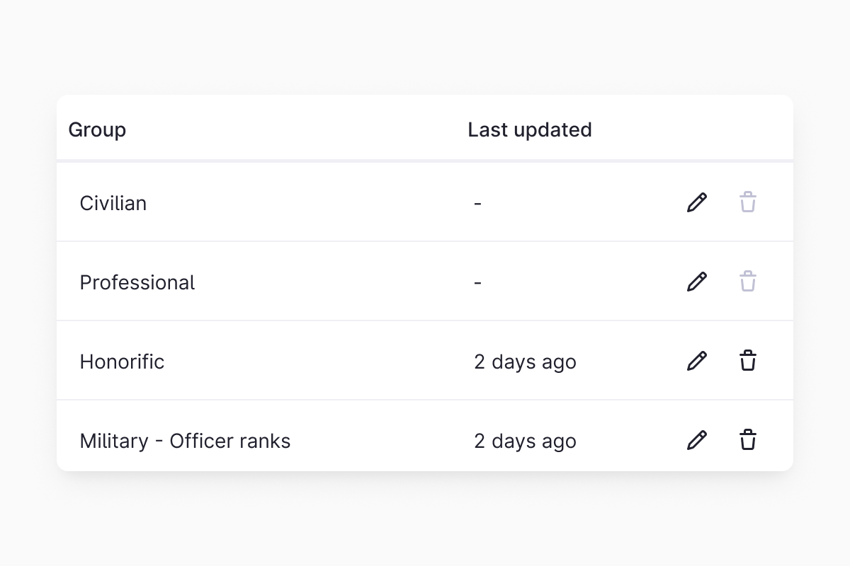Delete the Honorific group
This screenshot has width=850, height=566.
748,361
